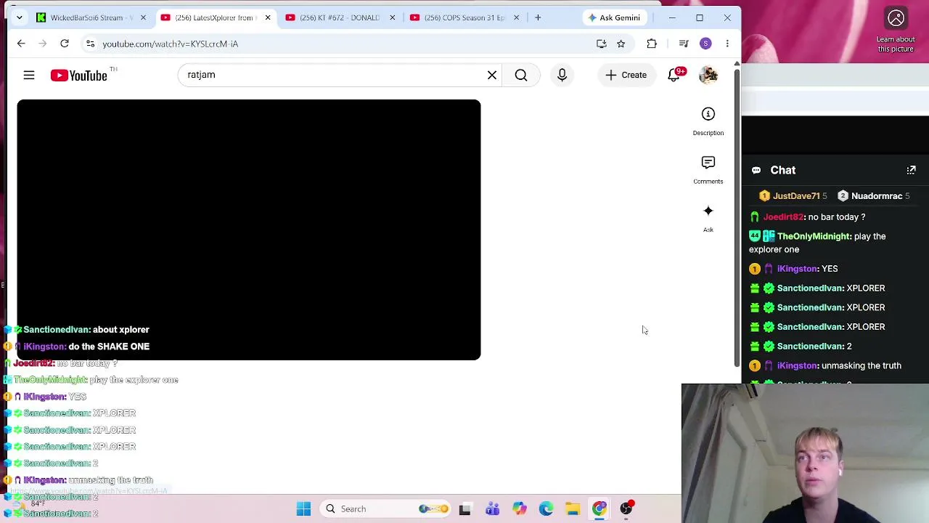This screenshot has height=523, width=929.
Task: Click the Nuadormrac leaderboard entry
Action: (x=873, y=196)
